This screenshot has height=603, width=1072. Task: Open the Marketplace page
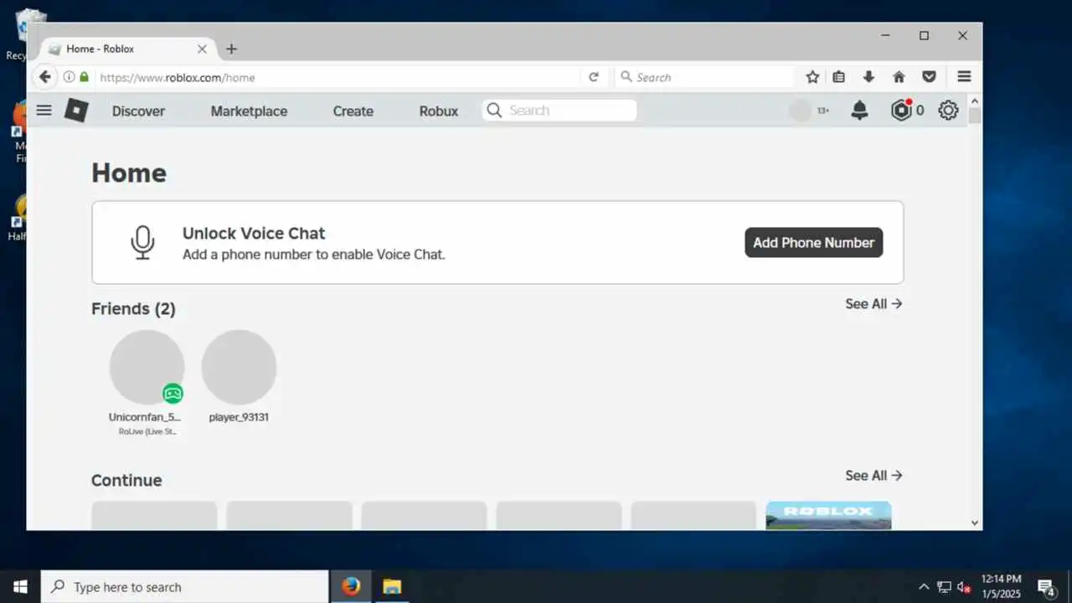[249, 111]
